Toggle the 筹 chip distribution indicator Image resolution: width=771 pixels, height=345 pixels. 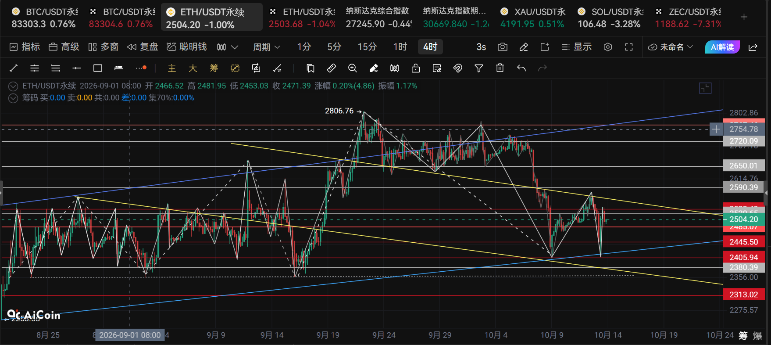click(x=214, y=68)
